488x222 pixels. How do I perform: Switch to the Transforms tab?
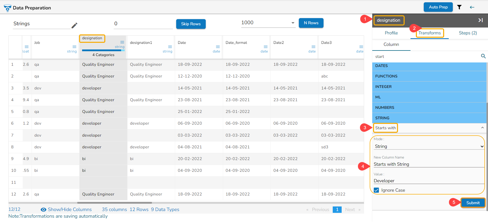point(430,33)
